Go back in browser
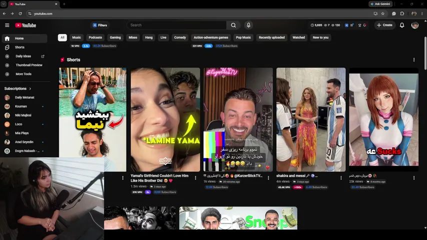This screenshot has height=240, width=427. pos(5,13)
